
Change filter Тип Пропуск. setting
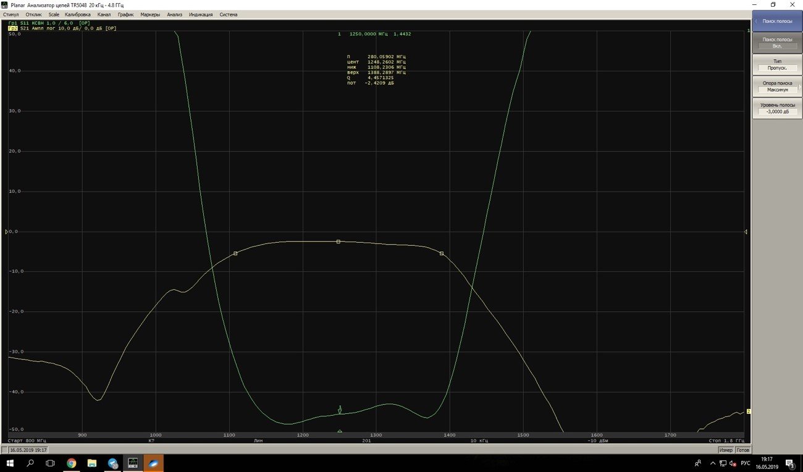click(x=776, y=64)
